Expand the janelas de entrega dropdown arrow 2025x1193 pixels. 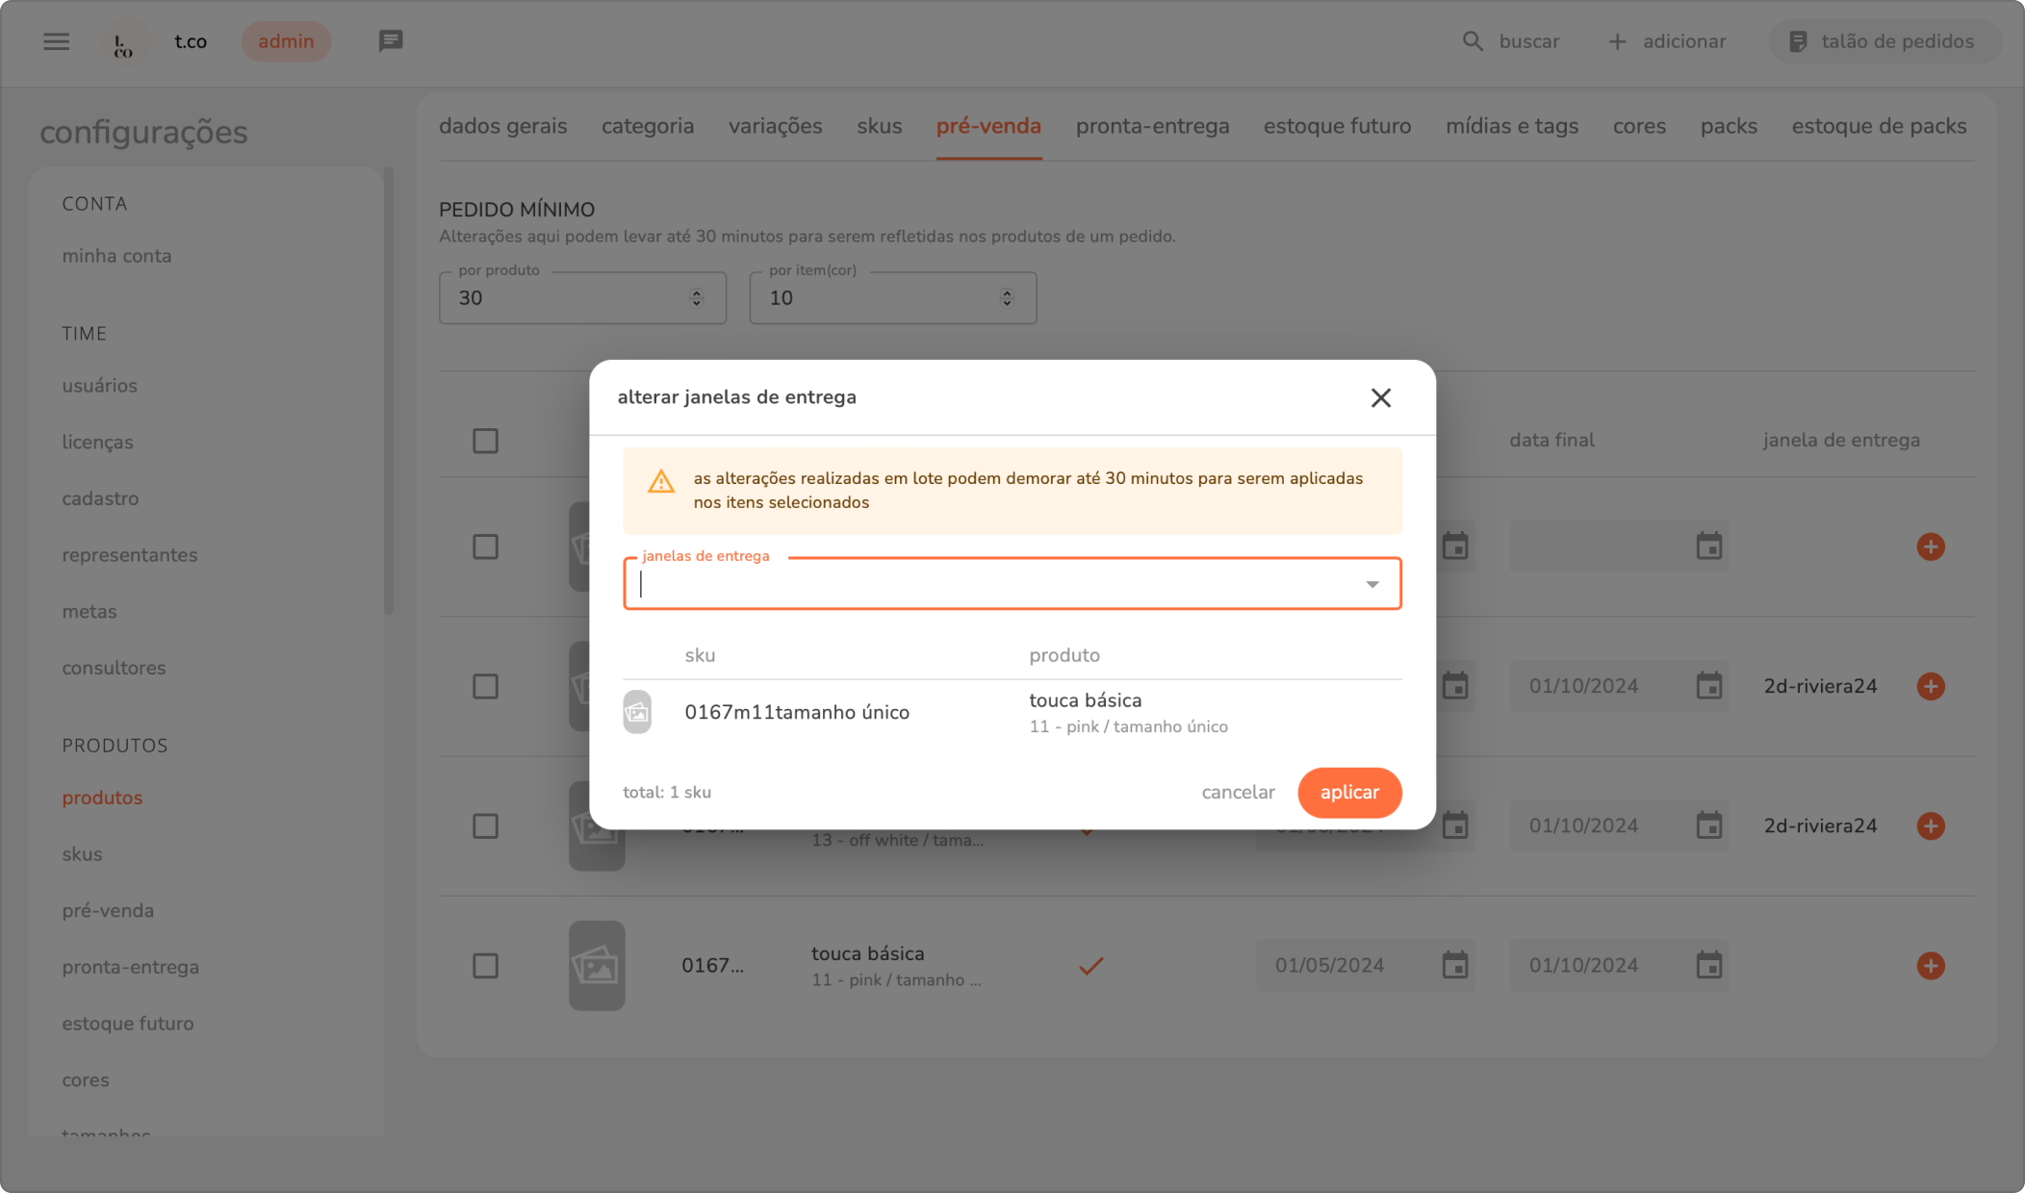[x=1371, y=584]
